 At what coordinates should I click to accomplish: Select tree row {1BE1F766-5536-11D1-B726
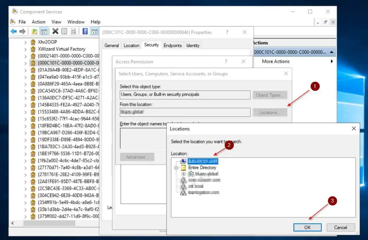click(68, 154)
